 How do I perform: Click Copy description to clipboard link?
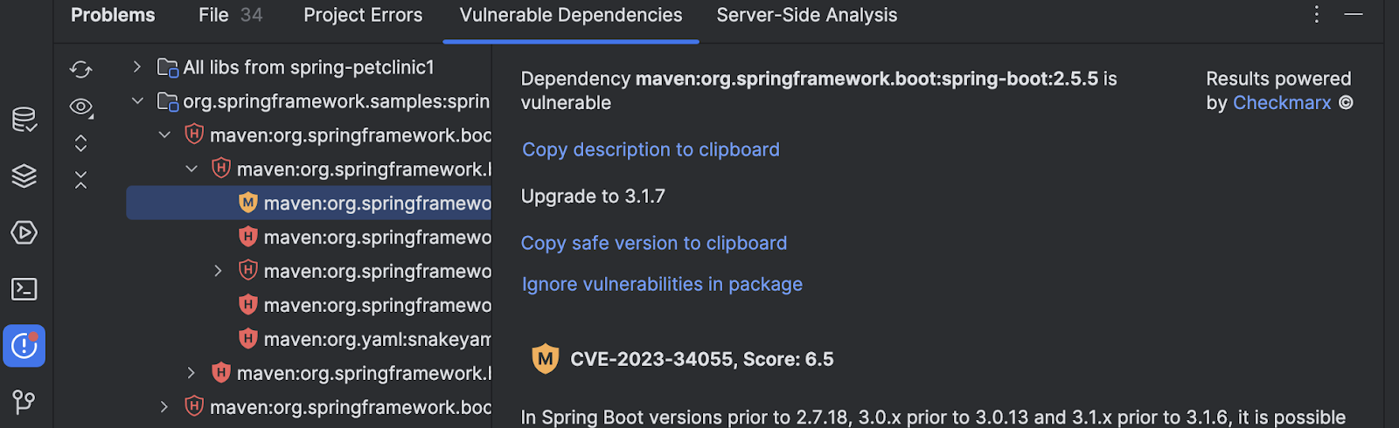(651, 149)
